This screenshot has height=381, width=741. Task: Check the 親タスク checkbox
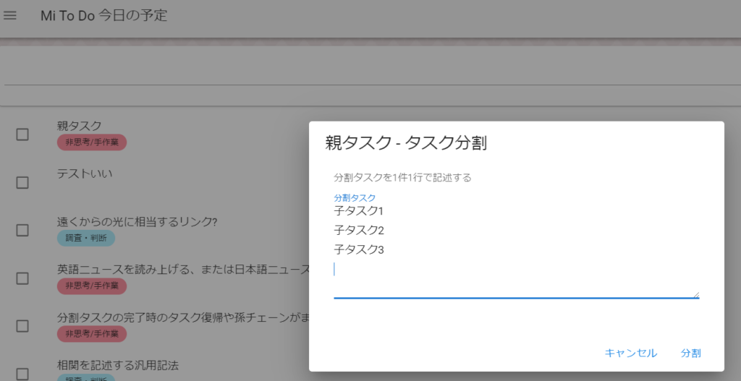click(22, 134)
